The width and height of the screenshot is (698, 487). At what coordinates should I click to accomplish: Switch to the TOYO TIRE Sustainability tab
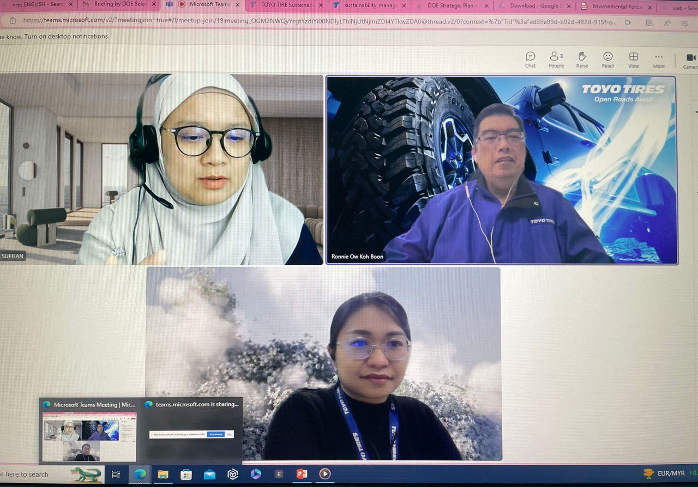286,5
